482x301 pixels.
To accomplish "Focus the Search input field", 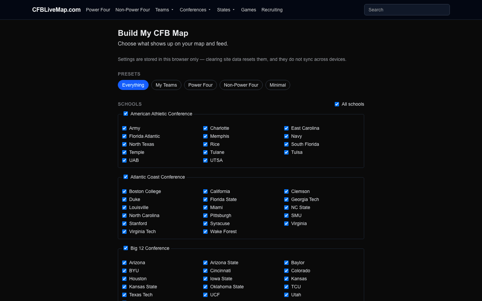I will (x=407, y=10).
